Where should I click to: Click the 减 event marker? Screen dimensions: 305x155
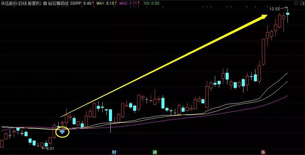(155, 152)
